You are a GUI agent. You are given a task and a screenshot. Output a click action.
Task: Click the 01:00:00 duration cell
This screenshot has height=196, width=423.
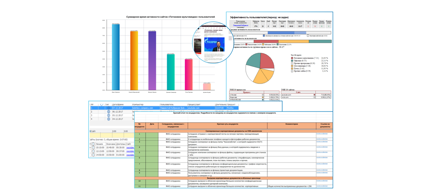(x=120, y=155)
